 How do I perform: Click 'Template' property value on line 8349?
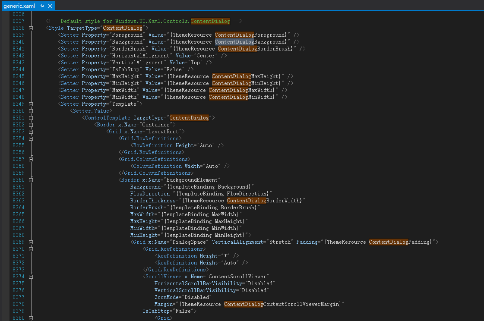pyautogui.click(x=124, y=104)
